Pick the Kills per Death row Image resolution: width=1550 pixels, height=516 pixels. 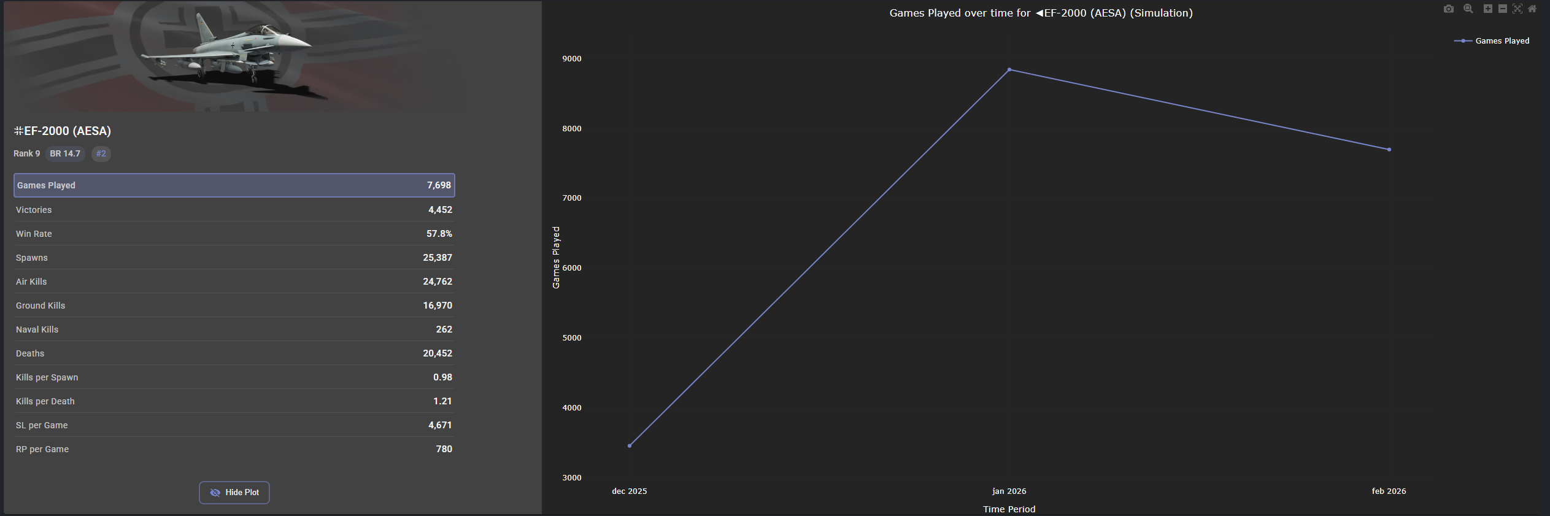[234, 401]
